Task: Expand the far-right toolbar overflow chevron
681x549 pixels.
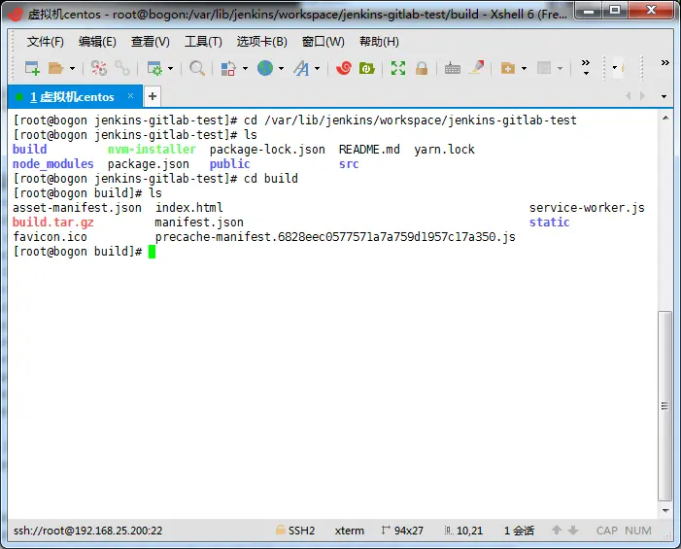Action: (x=664, y=63)
